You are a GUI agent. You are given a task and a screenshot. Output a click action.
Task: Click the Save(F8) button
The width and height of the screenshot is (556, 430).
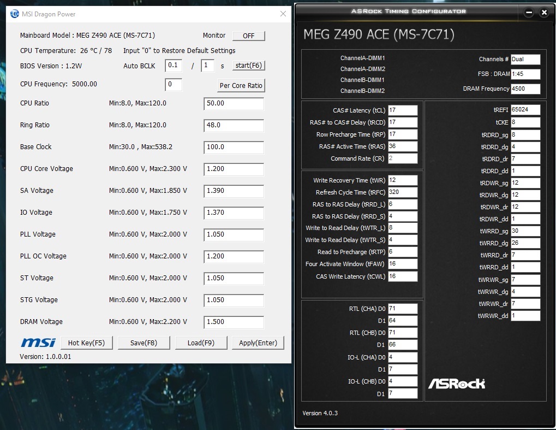[x=144, y=343]
